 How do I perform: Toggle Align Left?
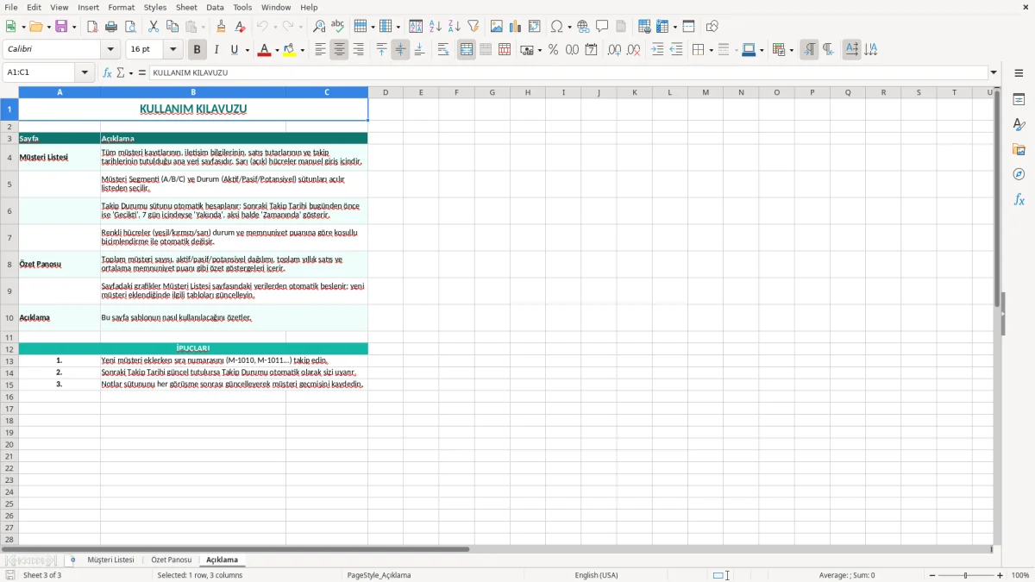[320, 50]
